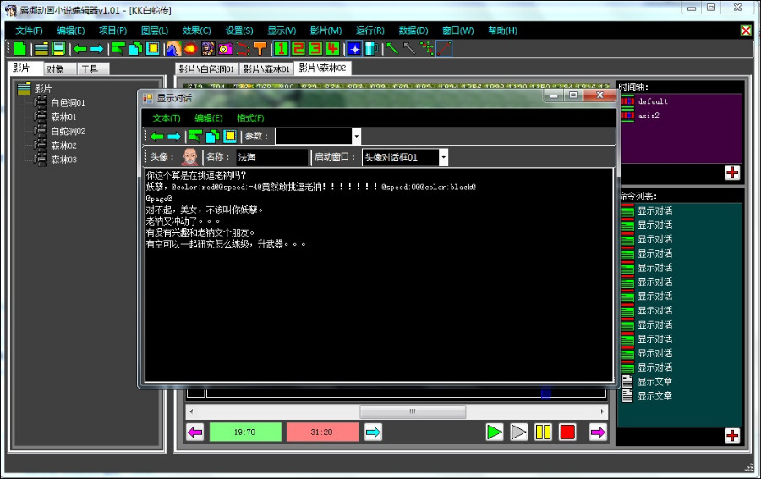This screenshot has height=479, width=761.
Task: Click green back arrow in 显示对话 dialog toolbar
Action: (157, 136)
